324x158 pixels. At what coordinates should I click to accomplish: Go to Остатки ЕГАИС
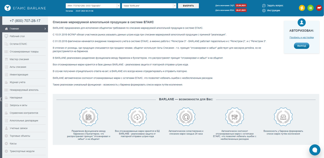tap(25, 44)
